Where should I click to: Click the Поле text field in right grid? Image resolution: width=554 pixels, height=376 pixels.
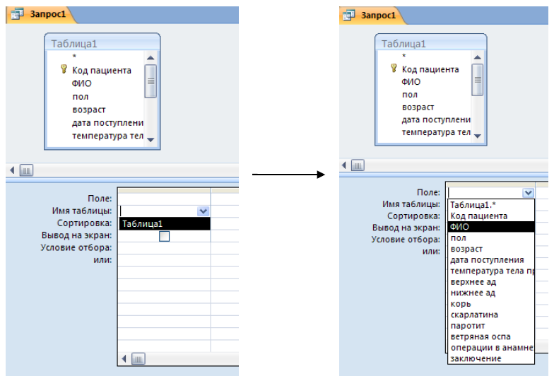click(485, 192)
